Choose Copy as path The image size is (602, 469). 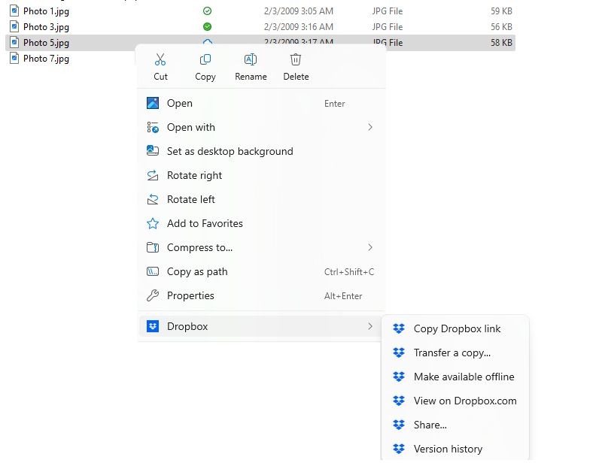pyautogui.click(x=261, y=271)
